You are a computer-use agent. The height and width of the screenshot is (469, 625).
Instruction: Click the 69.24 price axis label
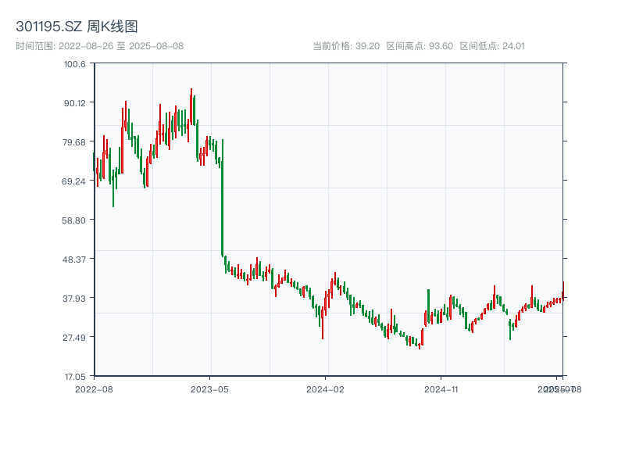(75, 181)
